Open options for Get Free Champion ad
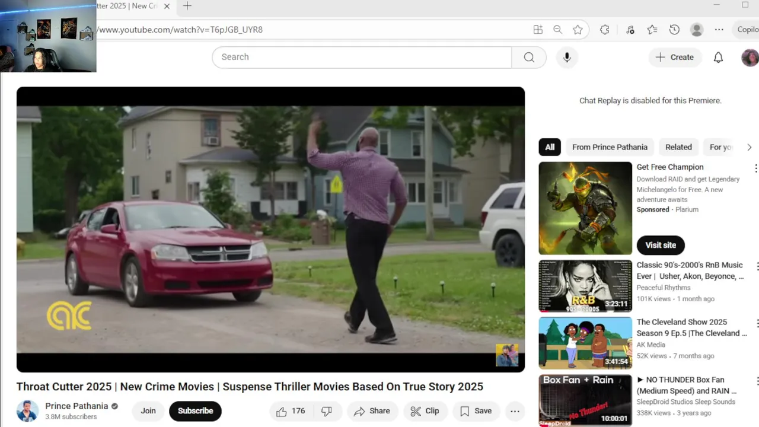Screen dimensions: 759x427 (755, 168)
